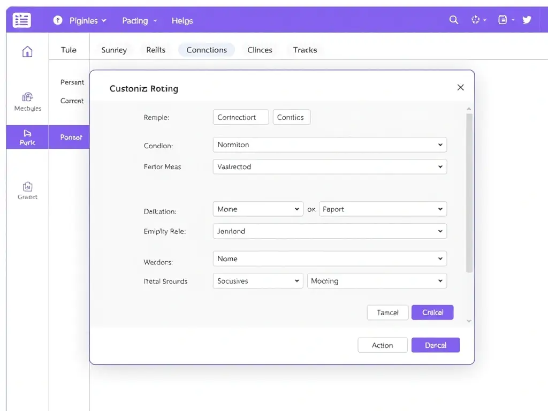This screenshot has width=548, height=411.
Task: Click the Help question mark icon
Action: (x=57, y=20)
